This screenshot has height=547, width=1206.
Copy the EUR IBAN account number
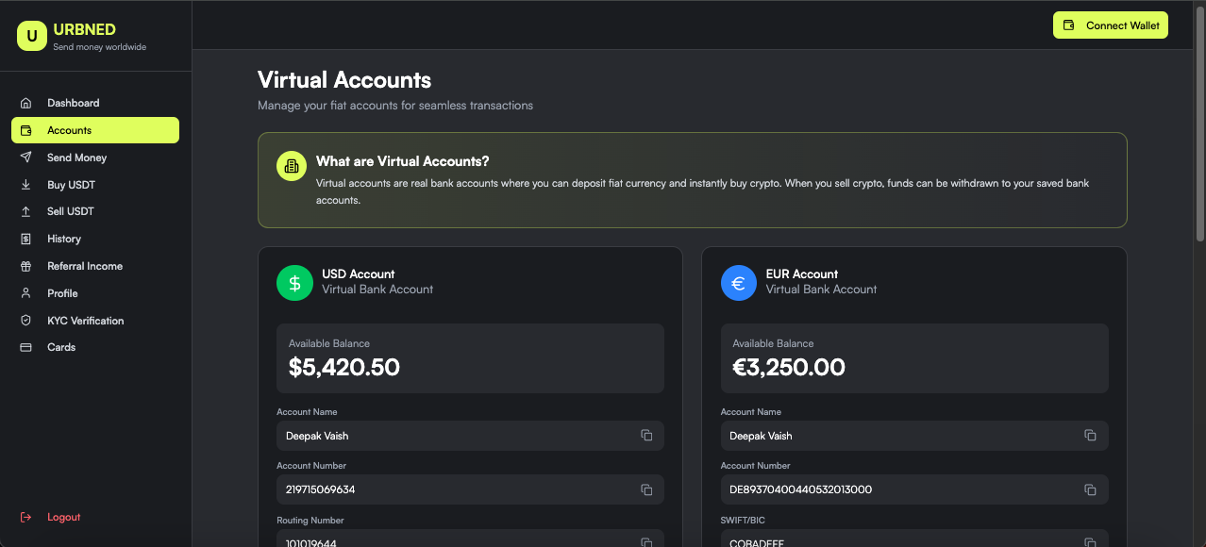(x=1090, y=489)
